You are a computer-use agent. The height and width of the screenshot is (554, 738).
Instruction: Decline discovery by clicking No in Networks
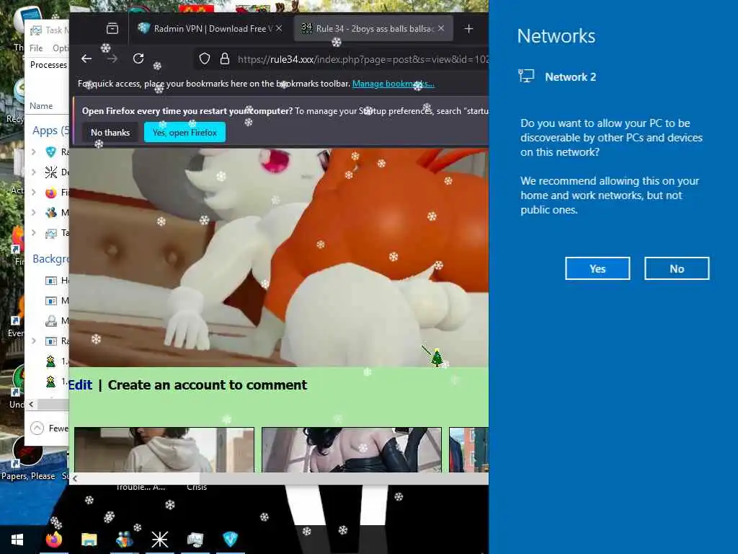click(x=676, y=268)
